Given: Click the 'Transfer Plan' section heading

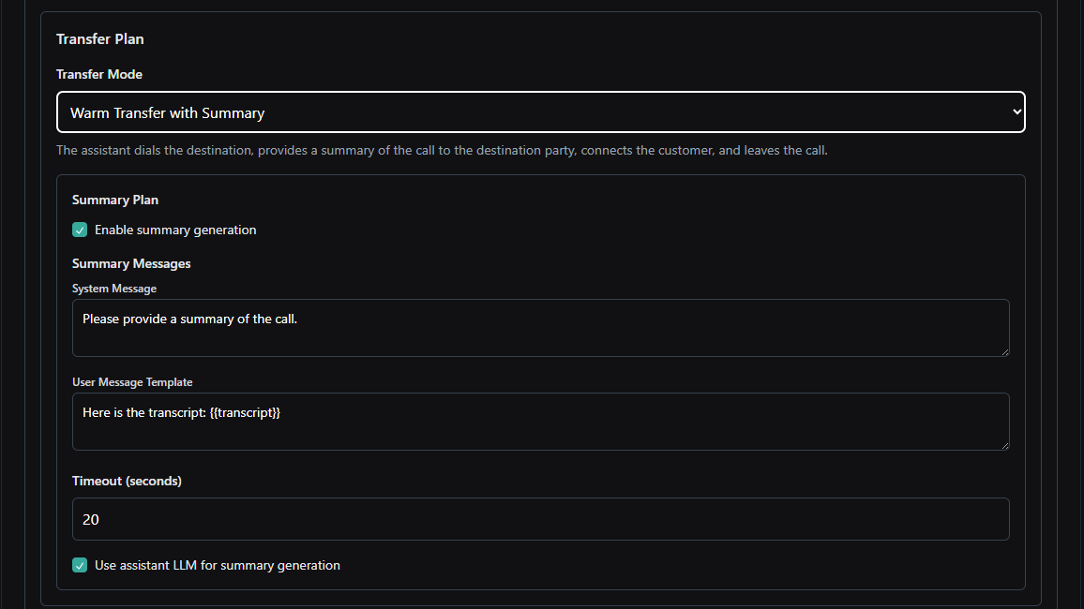Looking at the screenshot, I should pyautogui.click(x=99, y=39).
